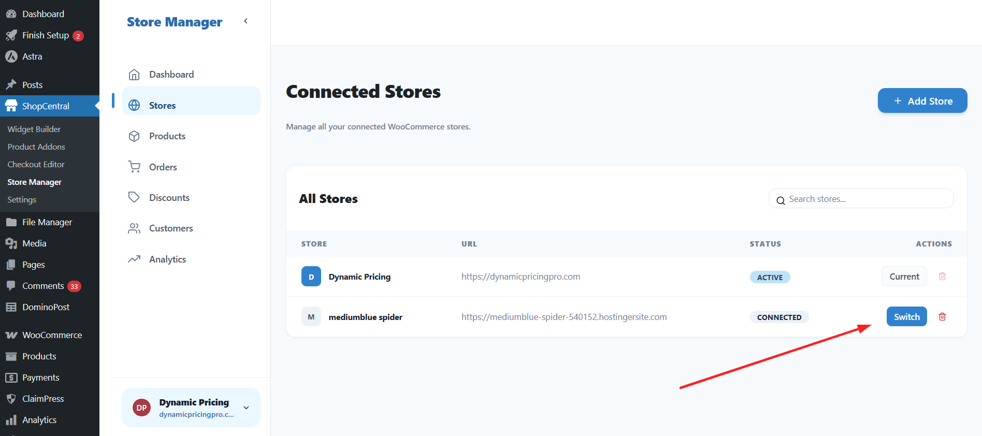Click the Posts pin icon

[x=11, y=84]
